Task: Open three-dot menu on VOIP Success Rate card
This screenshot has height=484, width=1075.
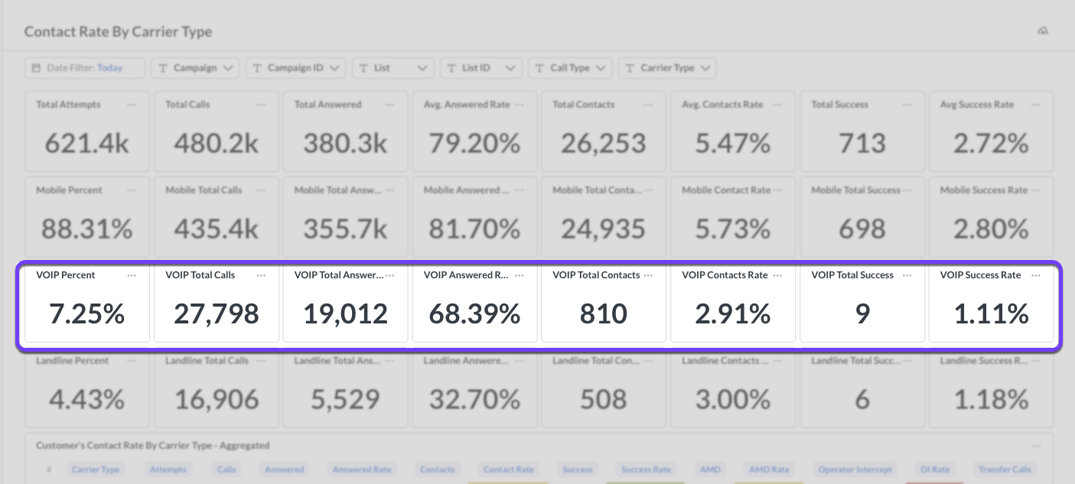Action: click(x=1036, y=275)
